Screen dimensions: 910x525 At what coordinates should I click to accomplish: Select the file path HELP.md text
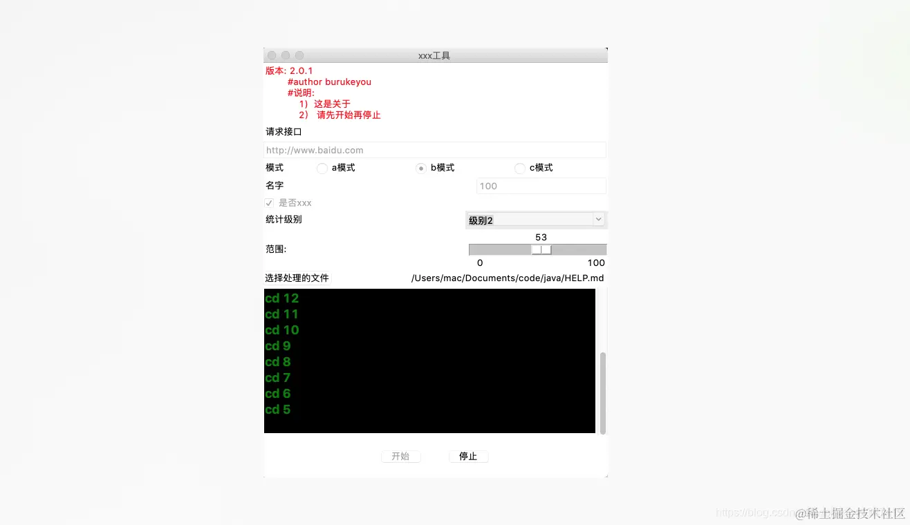(507, 278)
